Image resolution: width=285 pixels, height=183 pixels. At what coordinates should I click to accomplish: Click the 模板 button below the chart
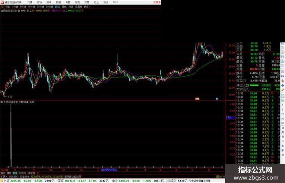click(9, 173)
